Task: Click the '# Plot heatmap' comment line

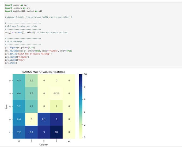Action: pos(13,41)
